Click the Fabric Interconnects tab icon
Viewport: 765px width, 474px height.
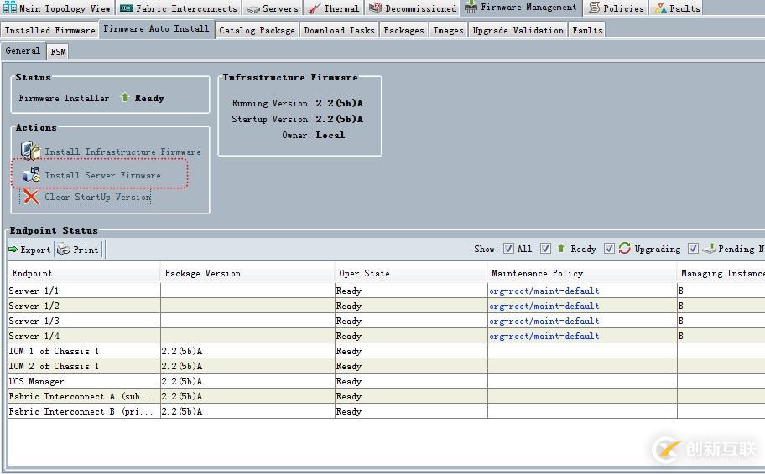[127, 8]
